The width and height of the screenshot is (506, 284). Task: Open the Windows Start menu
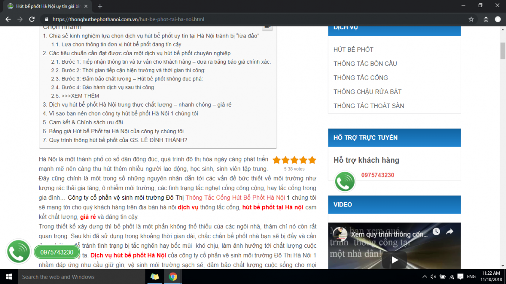[x=8, y=277]
